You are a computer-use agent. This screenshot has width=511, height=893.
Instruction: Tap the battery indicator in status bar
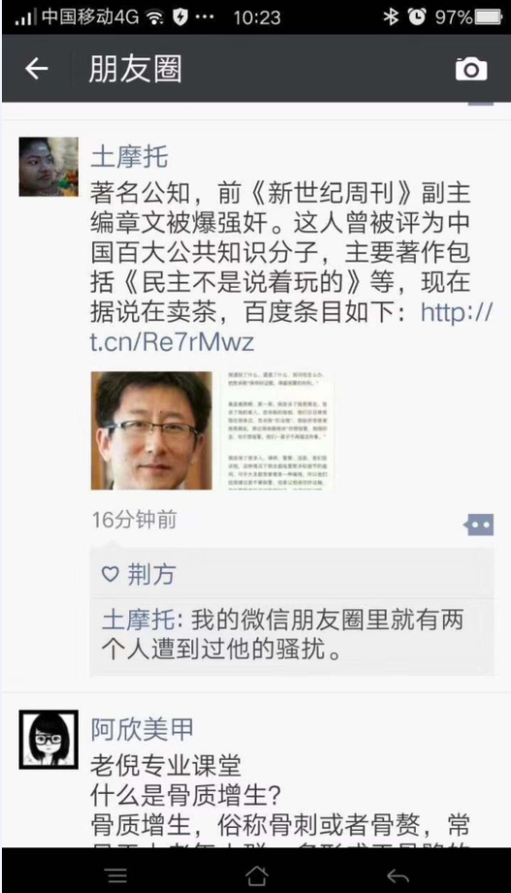click(489, 17)
